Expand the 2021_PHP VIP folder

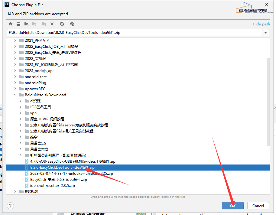pyautogui.click(x=15, y=40)
